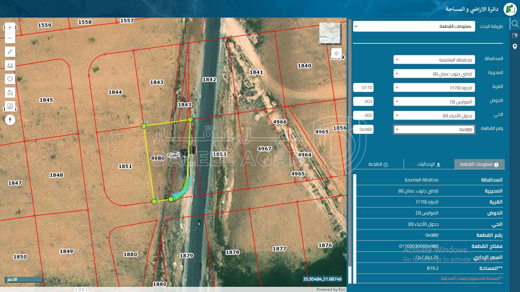Screen dimensions: 520x292
Task: Switch to the الطباعة print tab
Action: 378,164
